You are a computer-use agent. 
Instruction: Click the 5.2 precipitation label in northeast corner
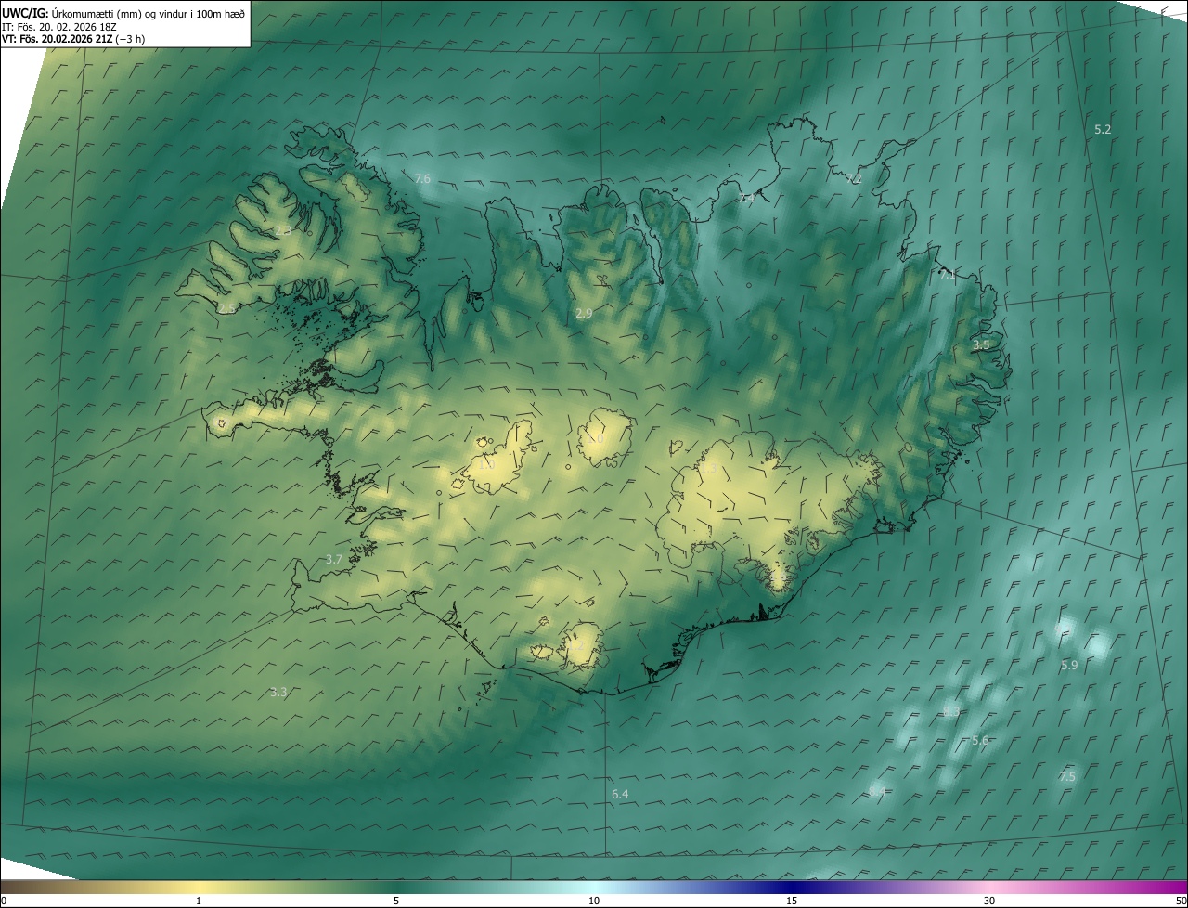(1103, 130)
